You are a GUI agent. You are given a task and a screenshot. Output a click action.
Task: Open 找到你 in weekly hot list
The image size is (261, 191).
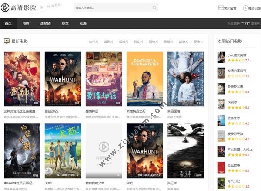[x=232, y=102]
